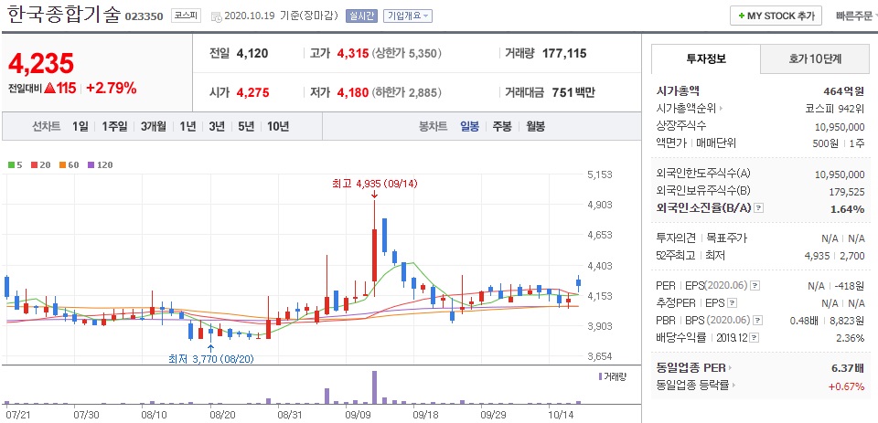Click MY STOCK 추가 button
The image size is (878, 423).
(776, 16)
